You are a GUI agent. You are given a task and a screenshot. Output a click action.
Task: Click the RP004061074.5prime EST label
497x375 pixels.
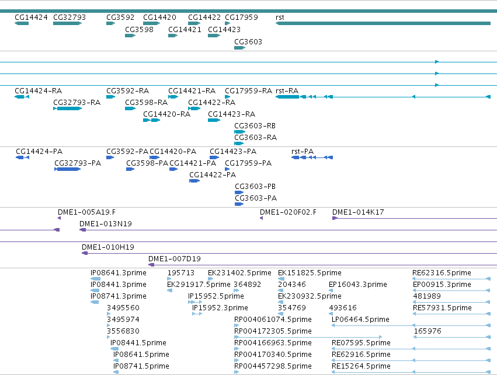(x=273, y=320)
